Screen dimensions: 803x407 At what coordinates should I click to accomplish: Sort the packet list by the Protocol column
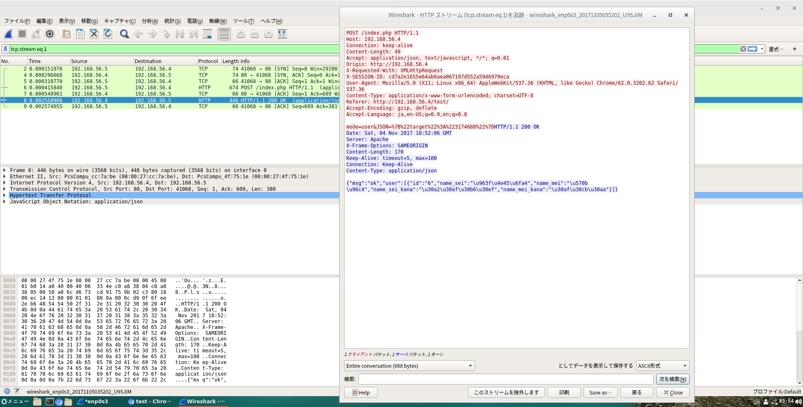tap(209, 61)
